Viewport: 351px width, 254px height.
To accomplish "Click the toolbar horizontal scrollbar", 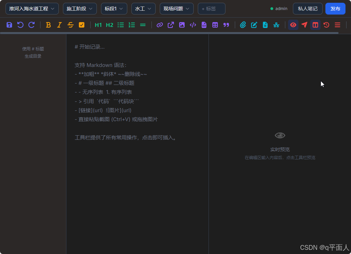I will 169,33.
